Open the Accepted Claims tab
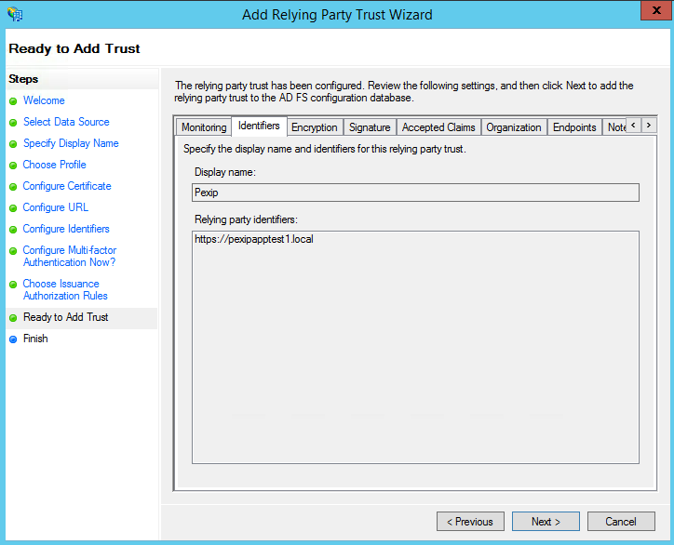Viewport: 674px width, 545px height. (438, 127)
